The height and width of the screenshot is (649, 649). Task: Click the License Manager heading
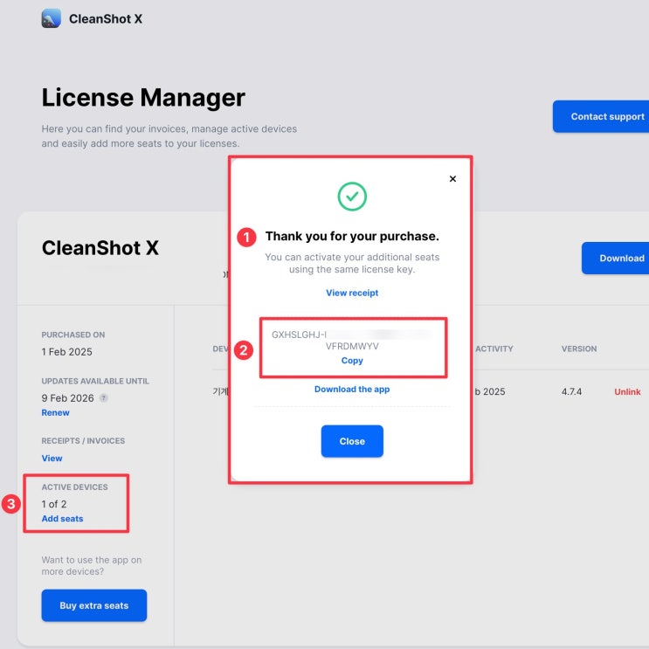(143, 98)
